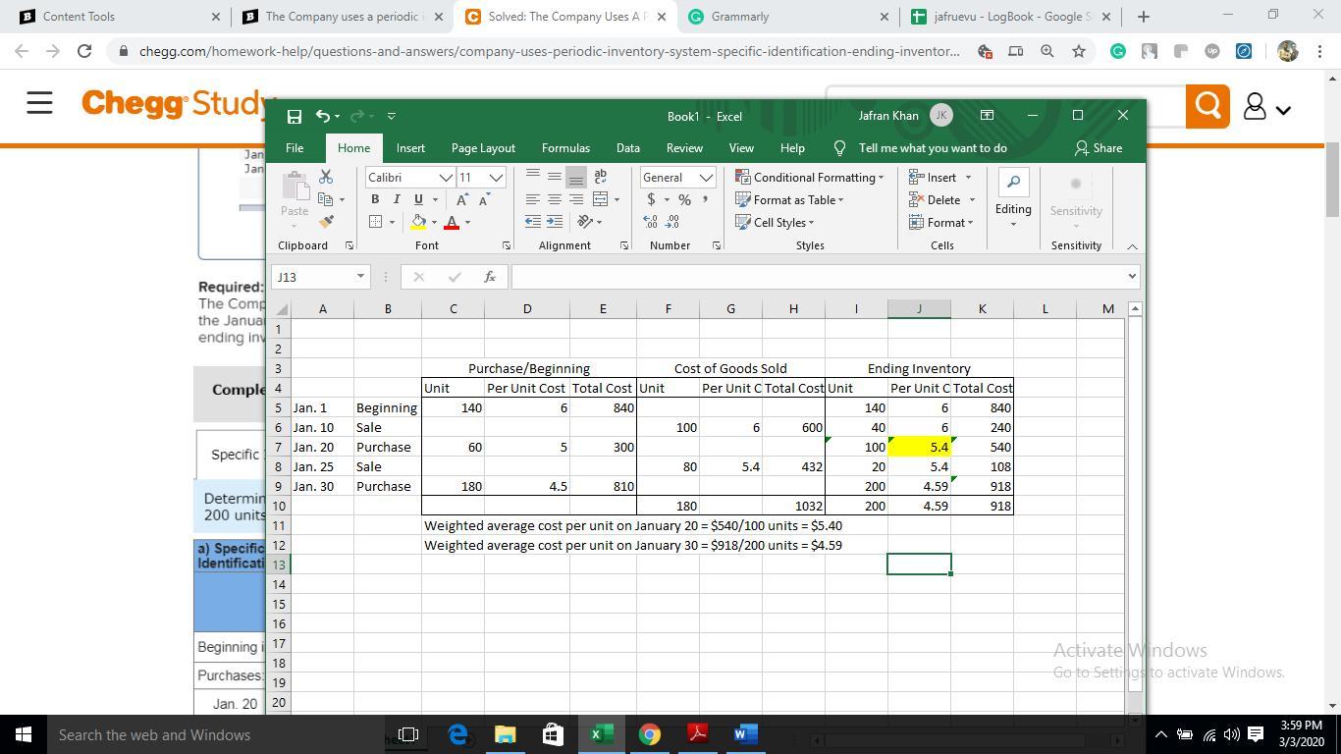Open the font name Calibri dropdown
Viewport: 1341px width, 754px height.
click(x=445, y=178)
